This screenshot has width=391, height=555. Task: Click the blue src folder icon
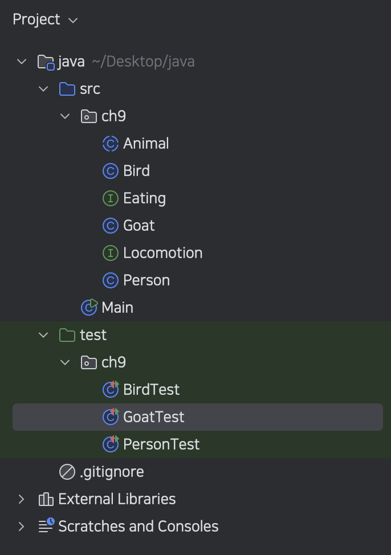[67, 89]
